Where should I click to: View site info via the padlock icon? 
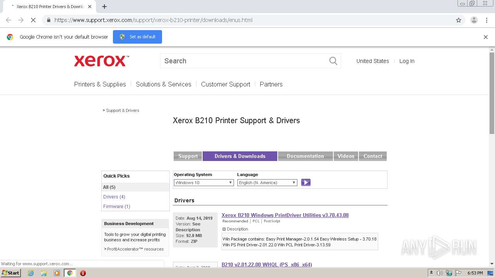point(48,20)
